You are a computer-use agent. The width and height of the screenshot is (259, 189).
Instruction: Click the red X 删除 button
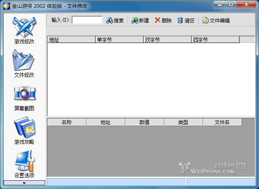point(163,20)
